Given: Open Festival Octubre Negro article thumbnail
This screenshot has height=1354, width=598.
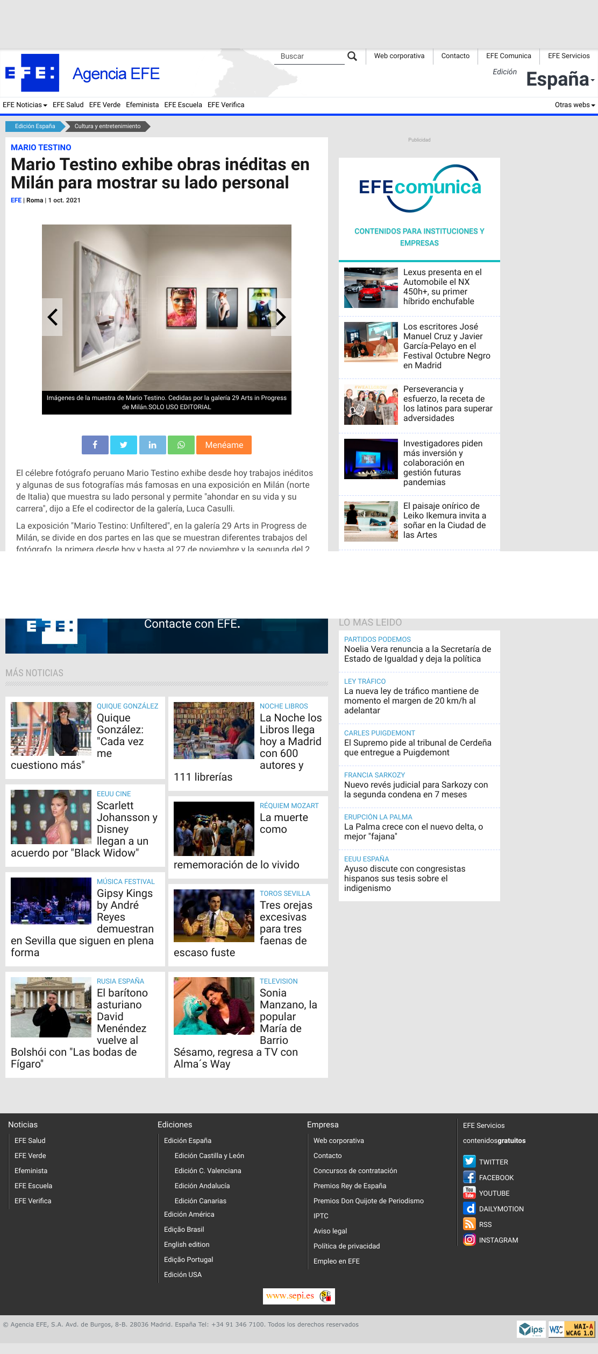Looking at the screenshot, I should [371, 342].
